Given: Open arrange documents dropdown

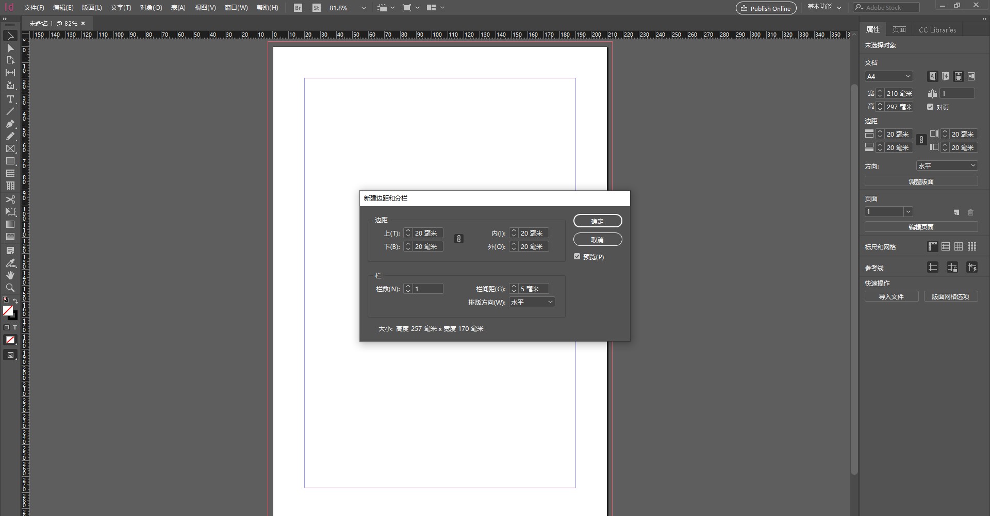Looking at the screenshot, I should (x=436, y=8).
